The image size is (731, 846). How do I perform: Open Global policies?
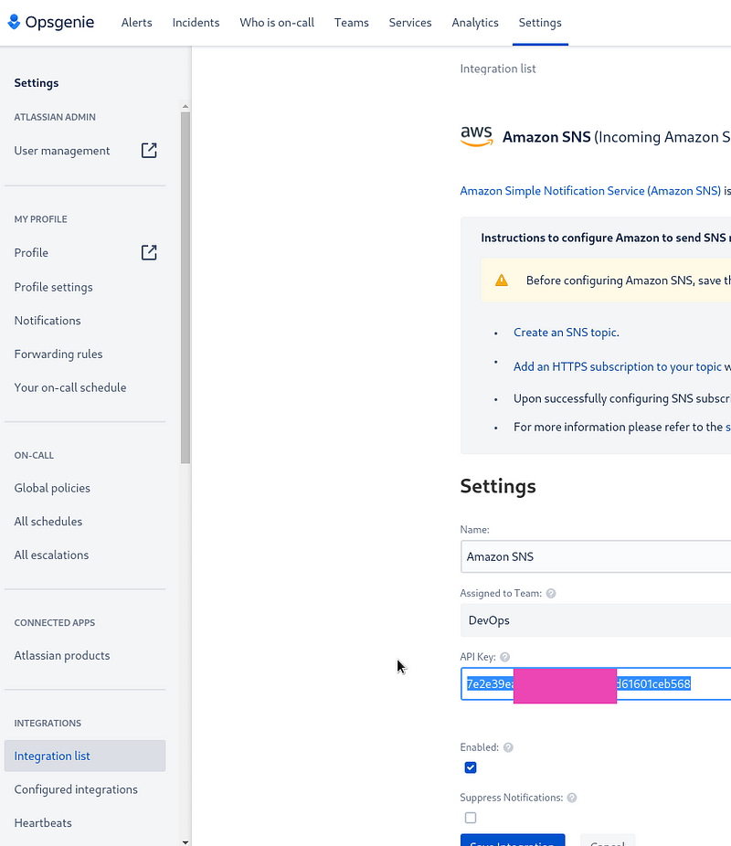[52, 488]
